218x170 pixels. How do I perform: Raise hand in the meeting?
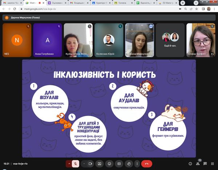point(128,164)
